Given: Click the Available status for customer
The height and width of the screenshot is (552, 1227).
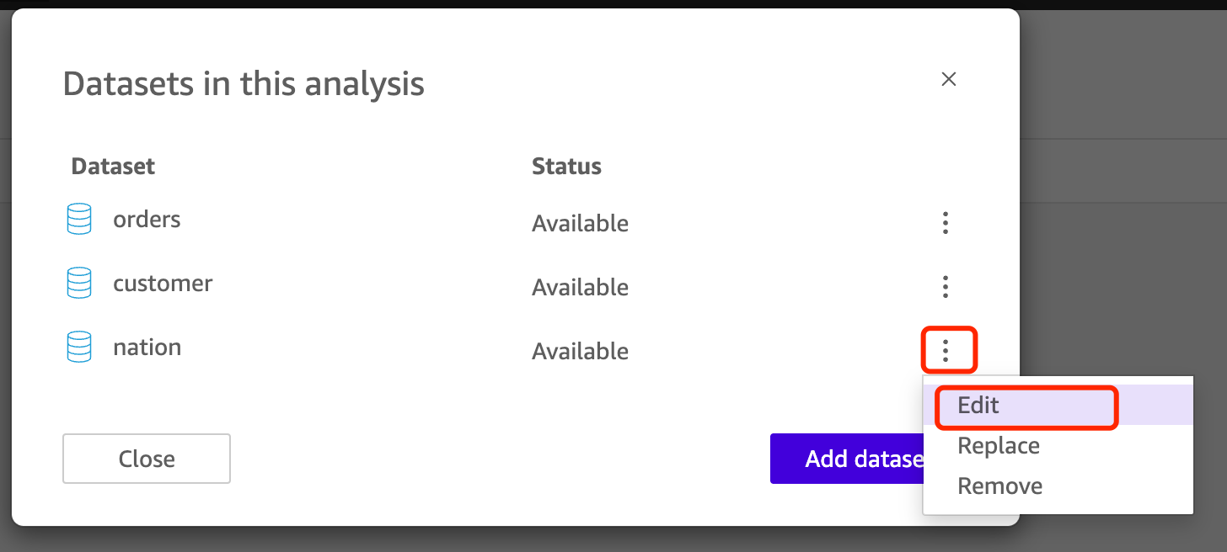Looking at the screenshot, I should coord(580,288).
